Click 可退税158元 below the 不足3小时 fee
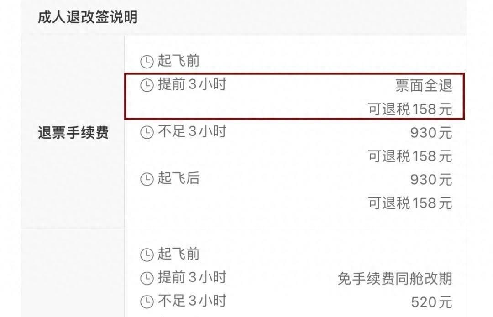 pyautogui.click(x=410, y=156)
